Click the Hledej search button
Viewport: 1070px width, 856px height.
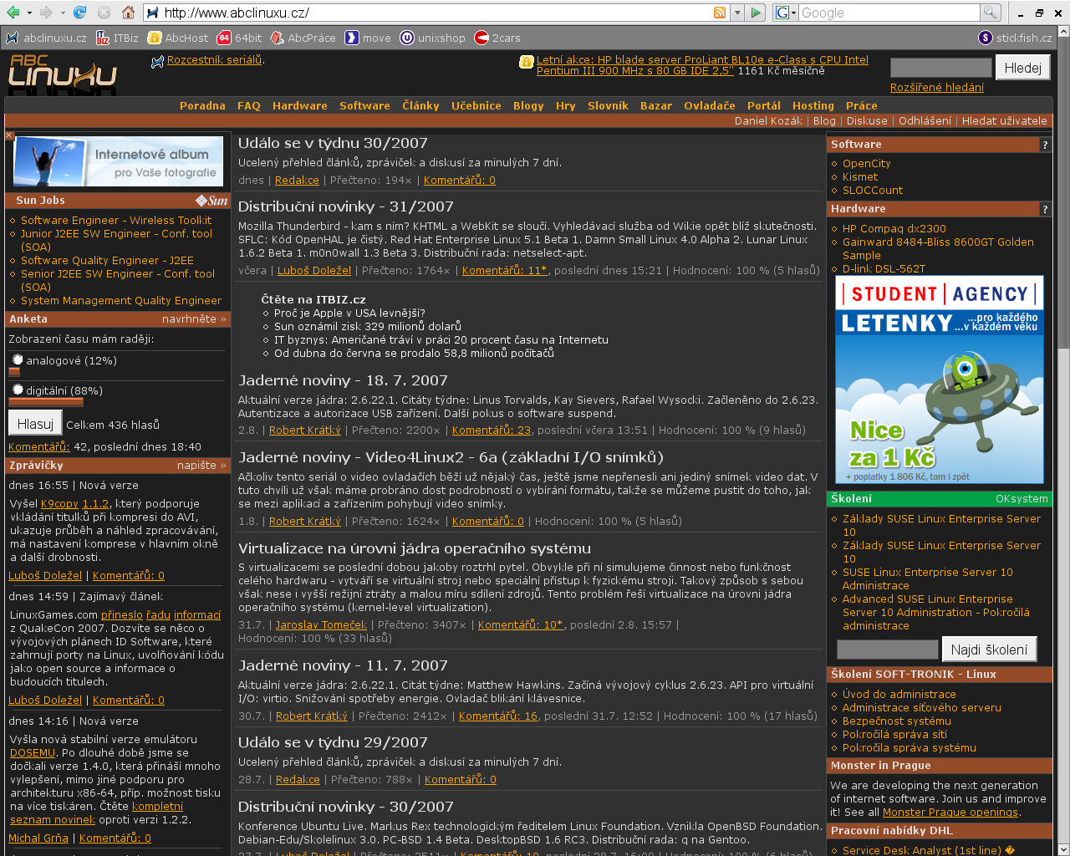tap(1022, 68)
